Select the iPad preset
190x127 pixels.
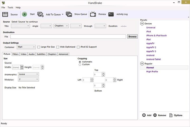click(x=148, y=40)
